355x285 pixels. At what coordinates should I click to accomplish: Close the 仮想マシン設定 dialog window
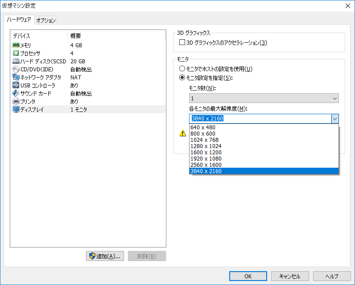348,6
